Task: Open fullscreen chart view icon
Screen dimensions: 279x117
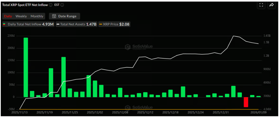Action: pyautogui.click(x=261, y=5)
